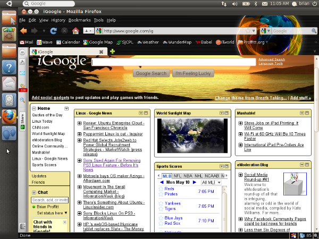Open the back/forward history dropdown arrow
Viewport: 319px width, 239px height.
[44, 31]
